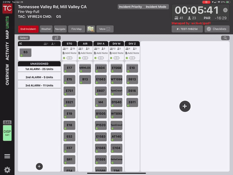Click the plus icon beside incident timer
The width and height of the screenshot is (233, 175).
click(225, 10)
